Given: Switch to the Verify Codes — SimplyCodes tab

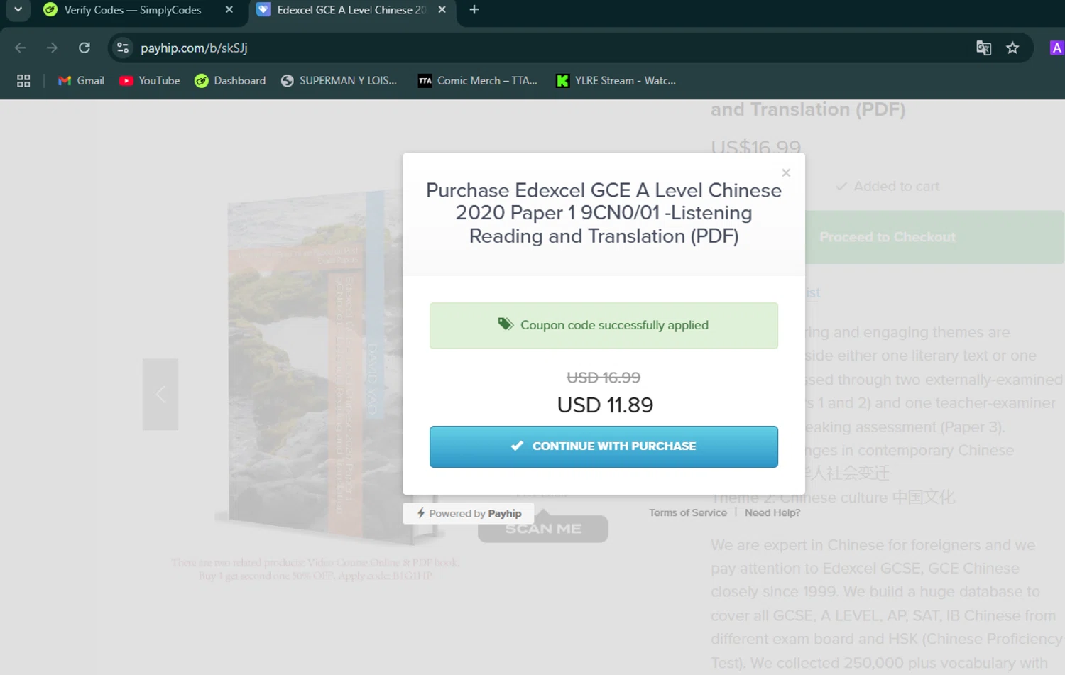Looking at the screenshot, I should click(x=133, y=10).
